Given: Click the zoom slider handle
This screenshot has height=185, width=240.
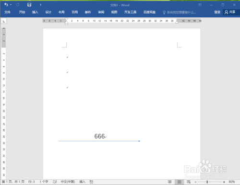Looking at the screenshot, I should (207, 182).
